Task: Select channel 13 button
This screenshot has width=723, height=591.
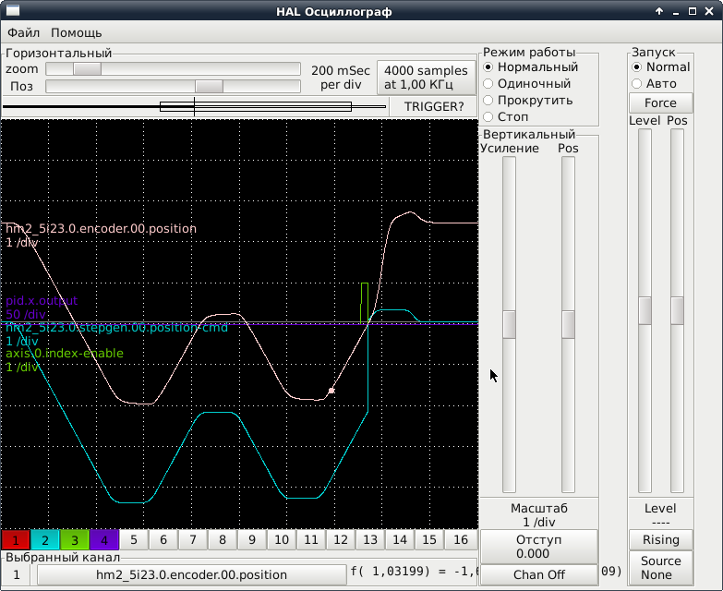Action: 370,540
